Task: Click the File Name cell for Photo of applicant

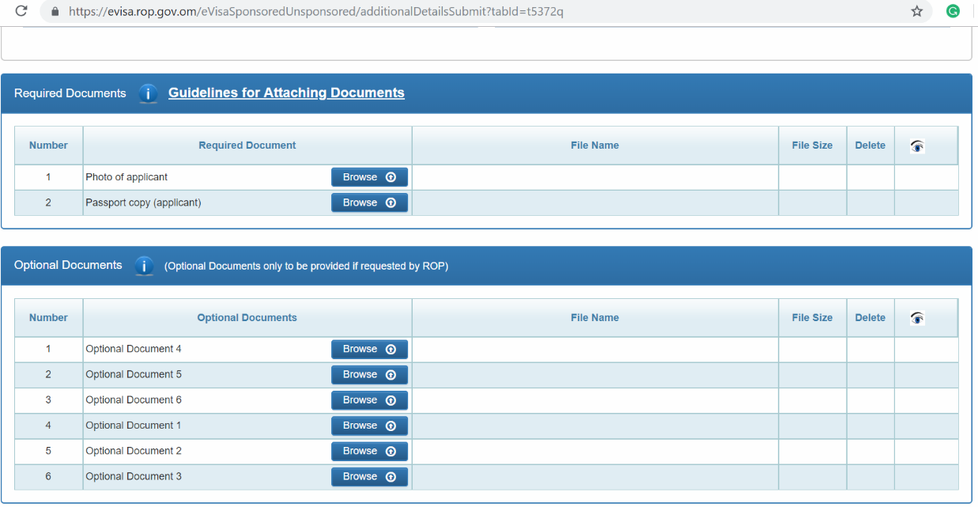Action: click(595, 177)
